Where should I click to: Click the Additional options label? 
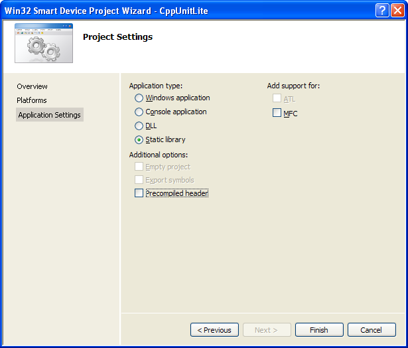(158, 155)
